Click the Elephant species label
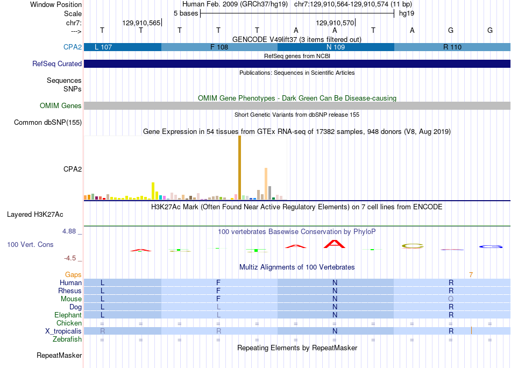The width and height of the screenshot is (511, 368). [x=68, y=315]
